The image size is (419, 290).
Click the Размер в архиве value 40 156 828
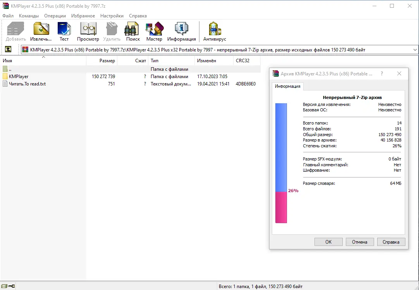click(x=391, y=140)
